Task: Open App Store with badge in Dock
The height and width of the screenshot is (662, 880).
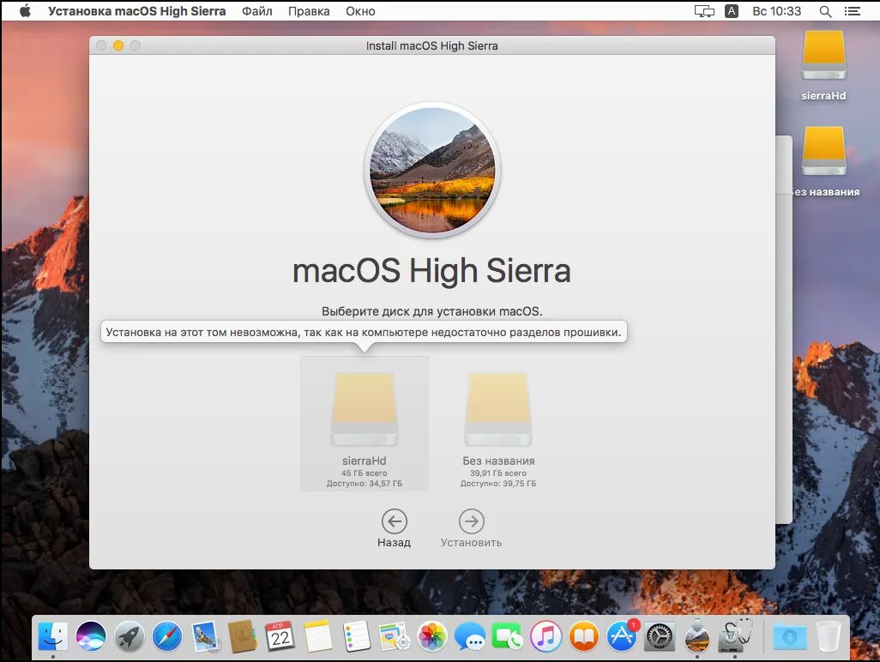Action: point(622,636)
